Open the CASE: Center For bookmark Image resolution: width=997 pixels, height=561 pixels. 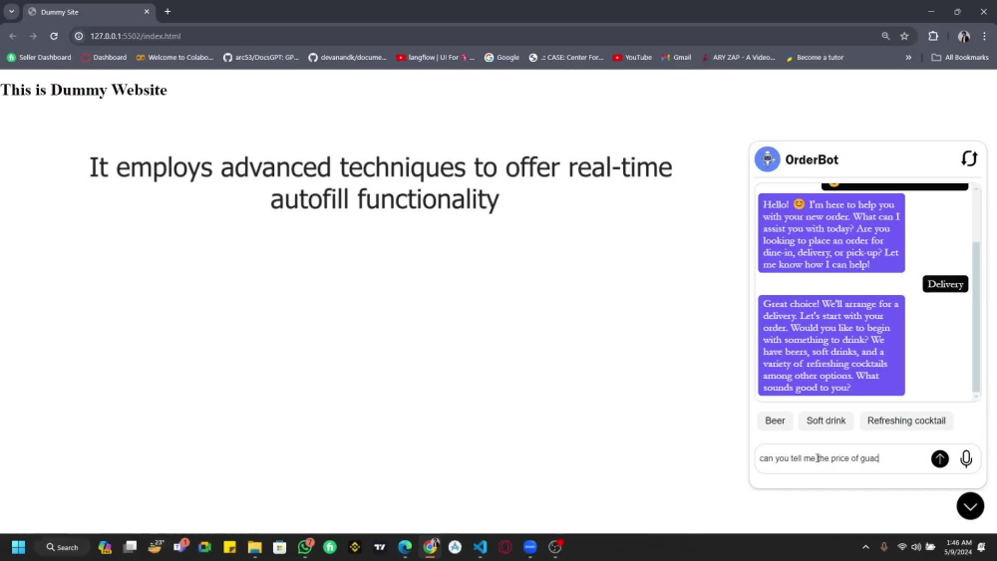point(566,57)
